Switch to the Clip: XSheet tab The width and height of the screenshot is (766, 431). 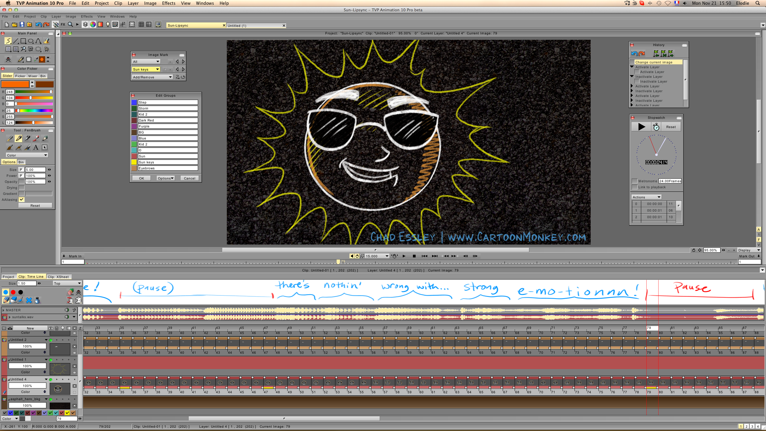(x=58, y=277)
